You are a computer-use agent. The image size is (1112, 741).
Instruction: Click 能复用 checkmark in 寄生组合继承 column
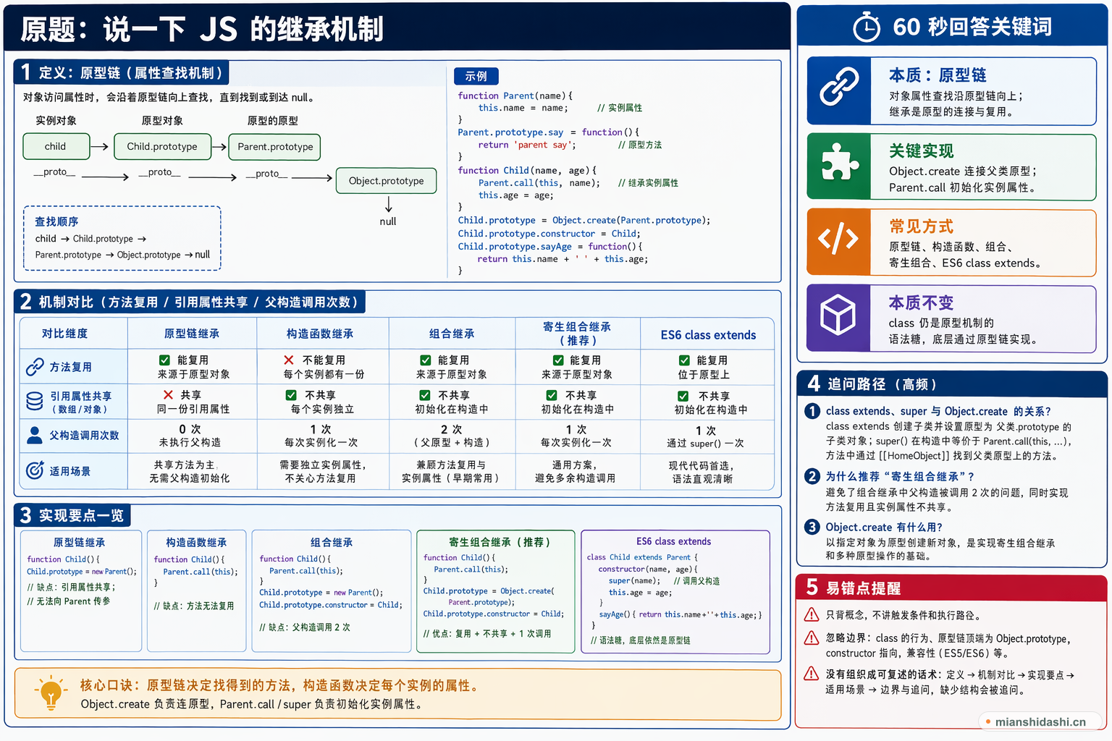point(558,360)
